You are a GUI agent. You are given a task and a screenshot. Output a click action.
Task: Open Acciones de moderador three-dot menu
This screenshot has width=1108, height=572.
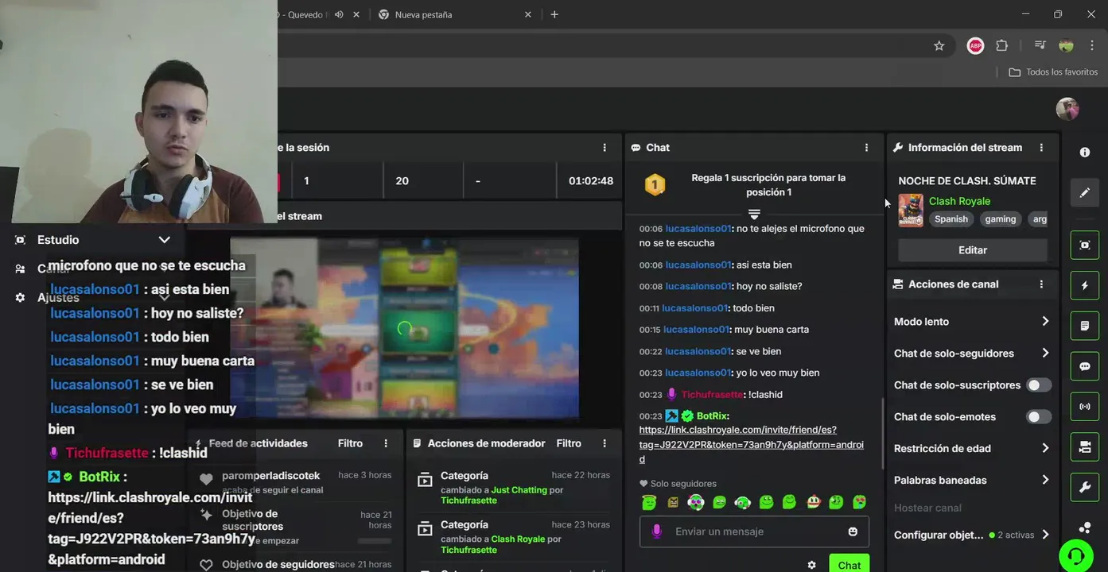605,443
